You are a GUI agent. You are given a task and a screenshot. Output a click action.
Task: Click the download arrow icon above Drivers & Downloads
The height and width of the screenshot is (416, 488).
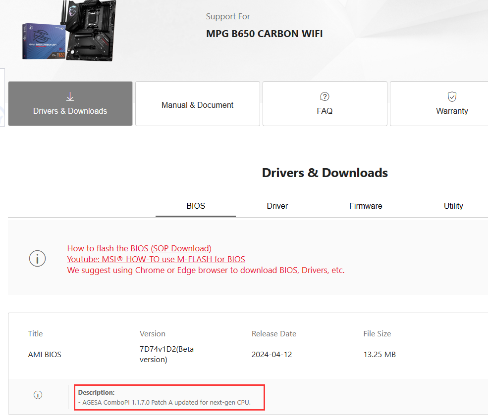pyautogui.click(x=70, y=96)
